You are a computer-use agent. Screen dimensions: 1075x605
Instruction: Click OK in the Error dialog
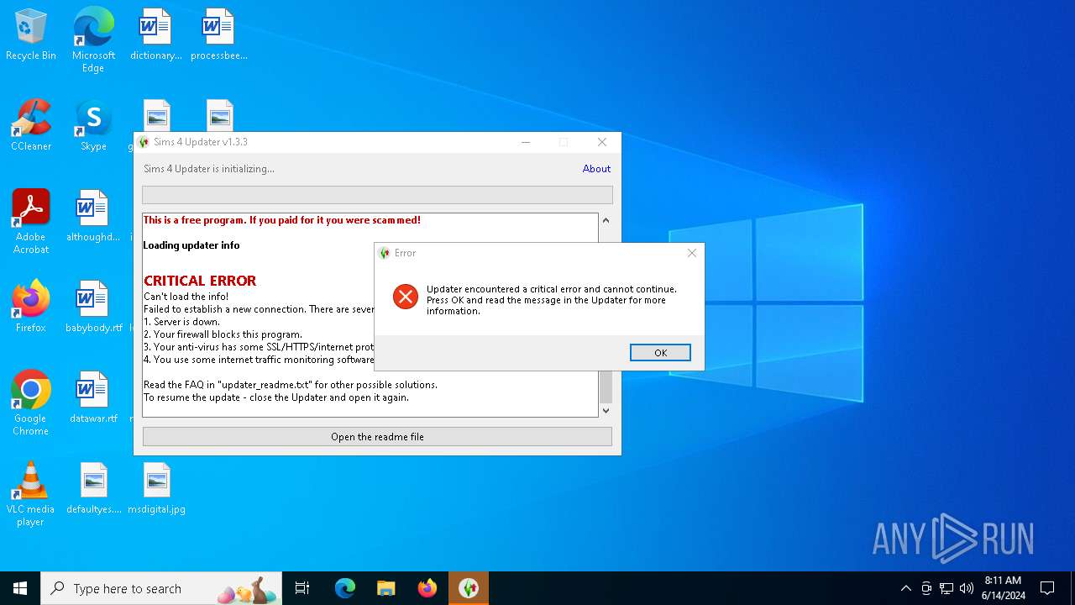pos(660,353)
